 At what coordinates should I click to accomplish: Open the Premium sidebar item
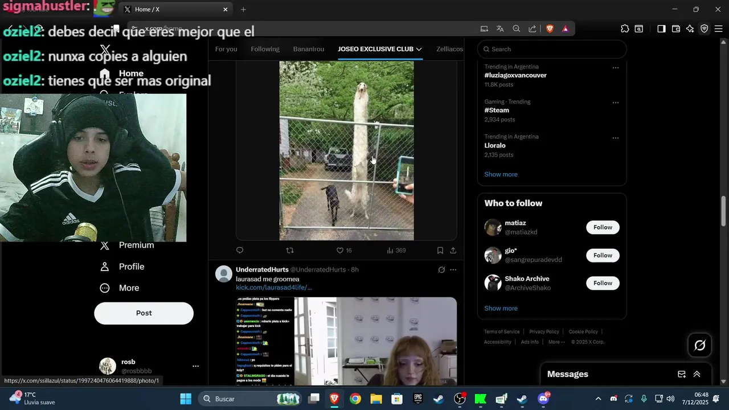[x=127, y=245]
